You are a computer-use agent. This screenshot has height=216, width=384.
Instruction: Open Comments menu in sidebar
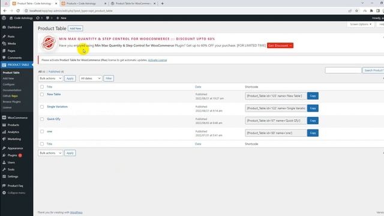point(14,58)
